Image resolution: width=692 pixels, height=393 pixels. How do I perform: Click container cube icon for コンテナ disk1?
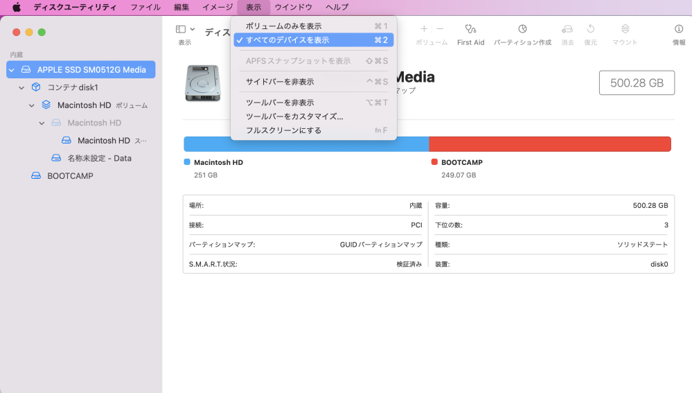coord(36,87)
